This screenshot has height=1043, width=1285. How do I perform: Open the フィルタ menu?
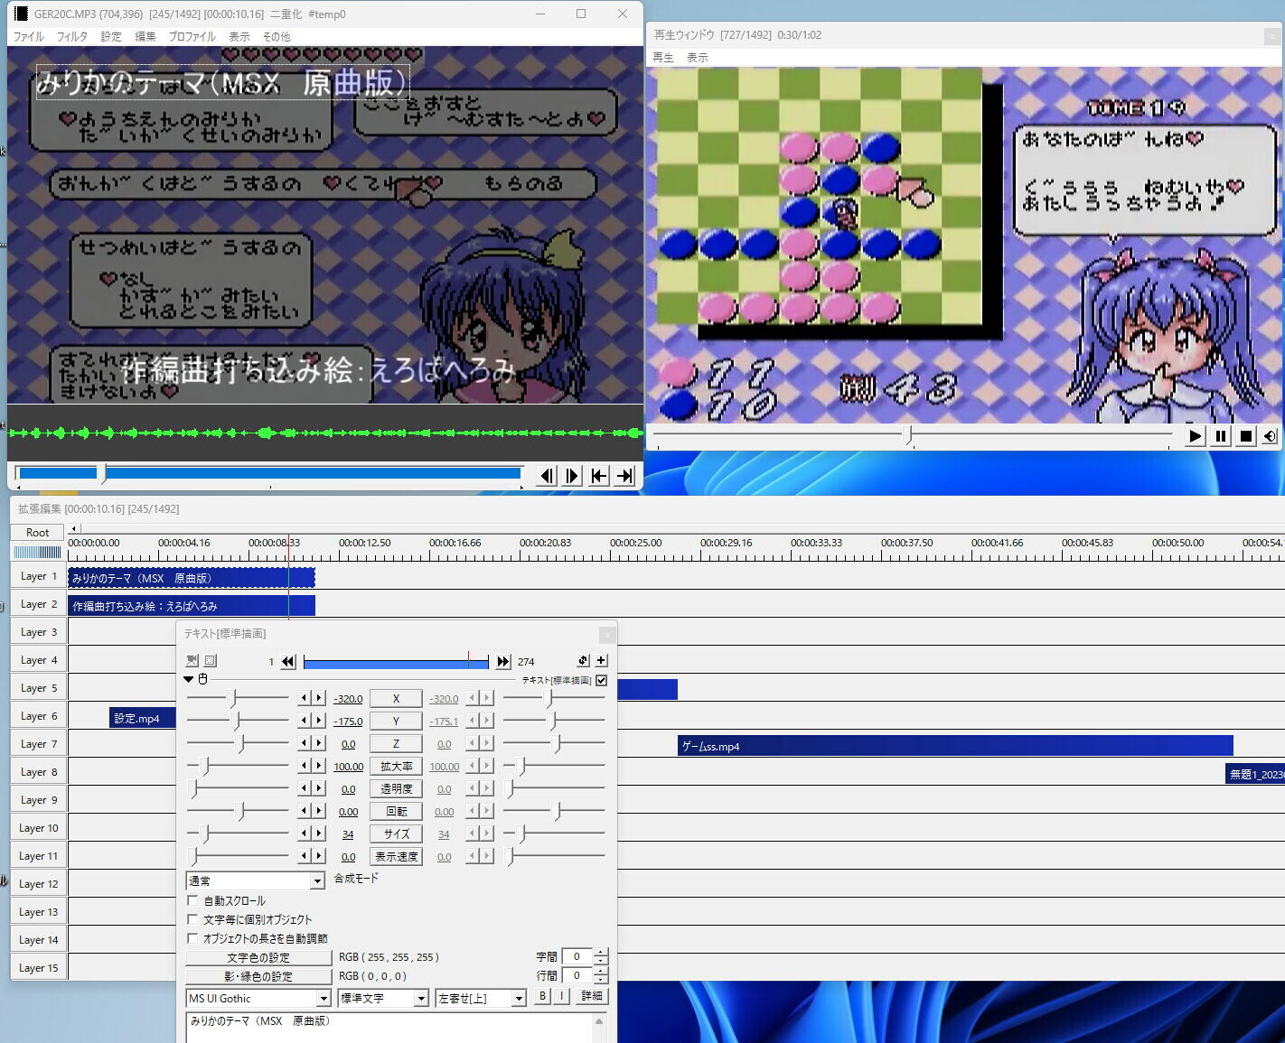click(72, 37)
